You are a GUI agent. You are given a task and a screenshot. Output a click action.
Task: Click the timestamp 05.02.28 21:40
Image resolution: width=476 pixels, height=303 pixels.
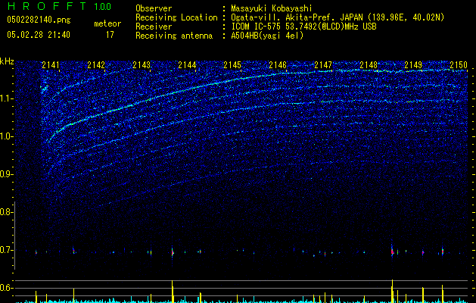(39, 35)
